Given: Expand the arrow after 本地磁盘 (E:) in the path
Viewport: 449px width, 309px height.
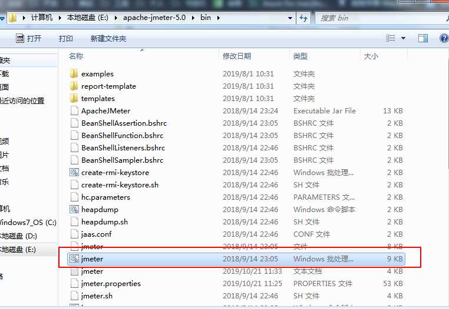Looking at the screenshot, I should click(x=116, y=18).
